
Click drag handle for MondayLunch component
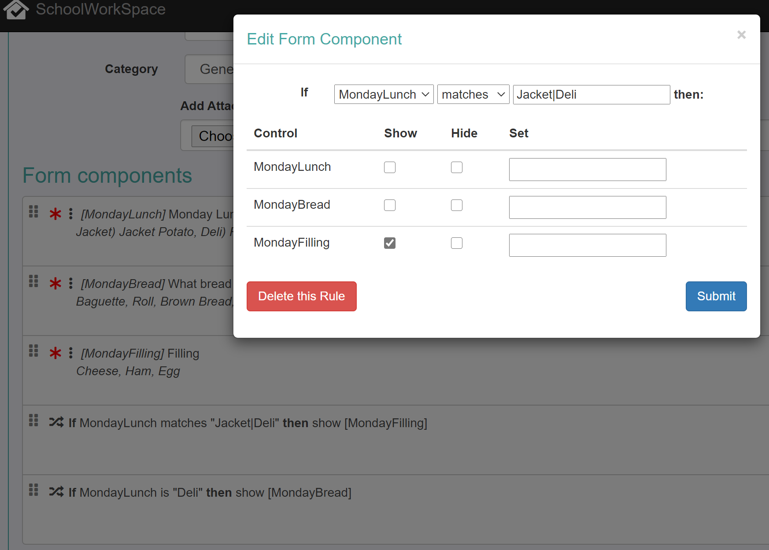[33, 212]
